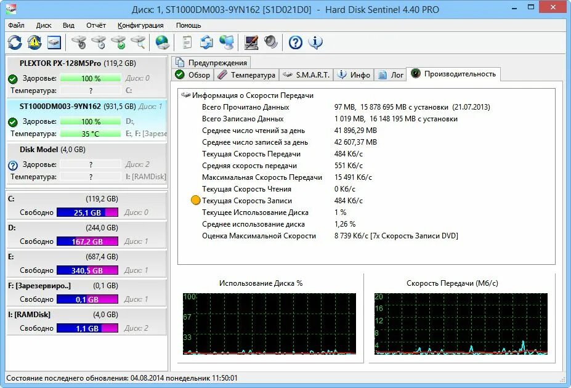The width and height of the screenshot is (571, 388).
Task: Click the Скорость Передачи (Мб/с) graph
Action: click(x=461, y=323)
